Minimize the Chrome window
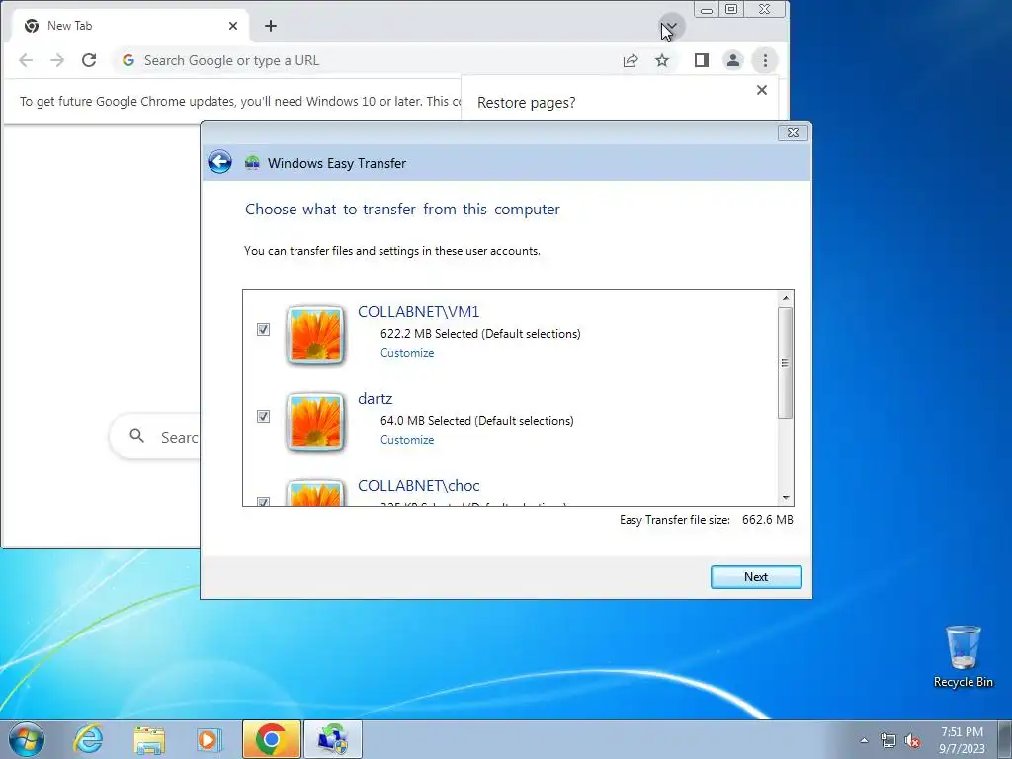The image size is (1012, 759). click(707, 10)
